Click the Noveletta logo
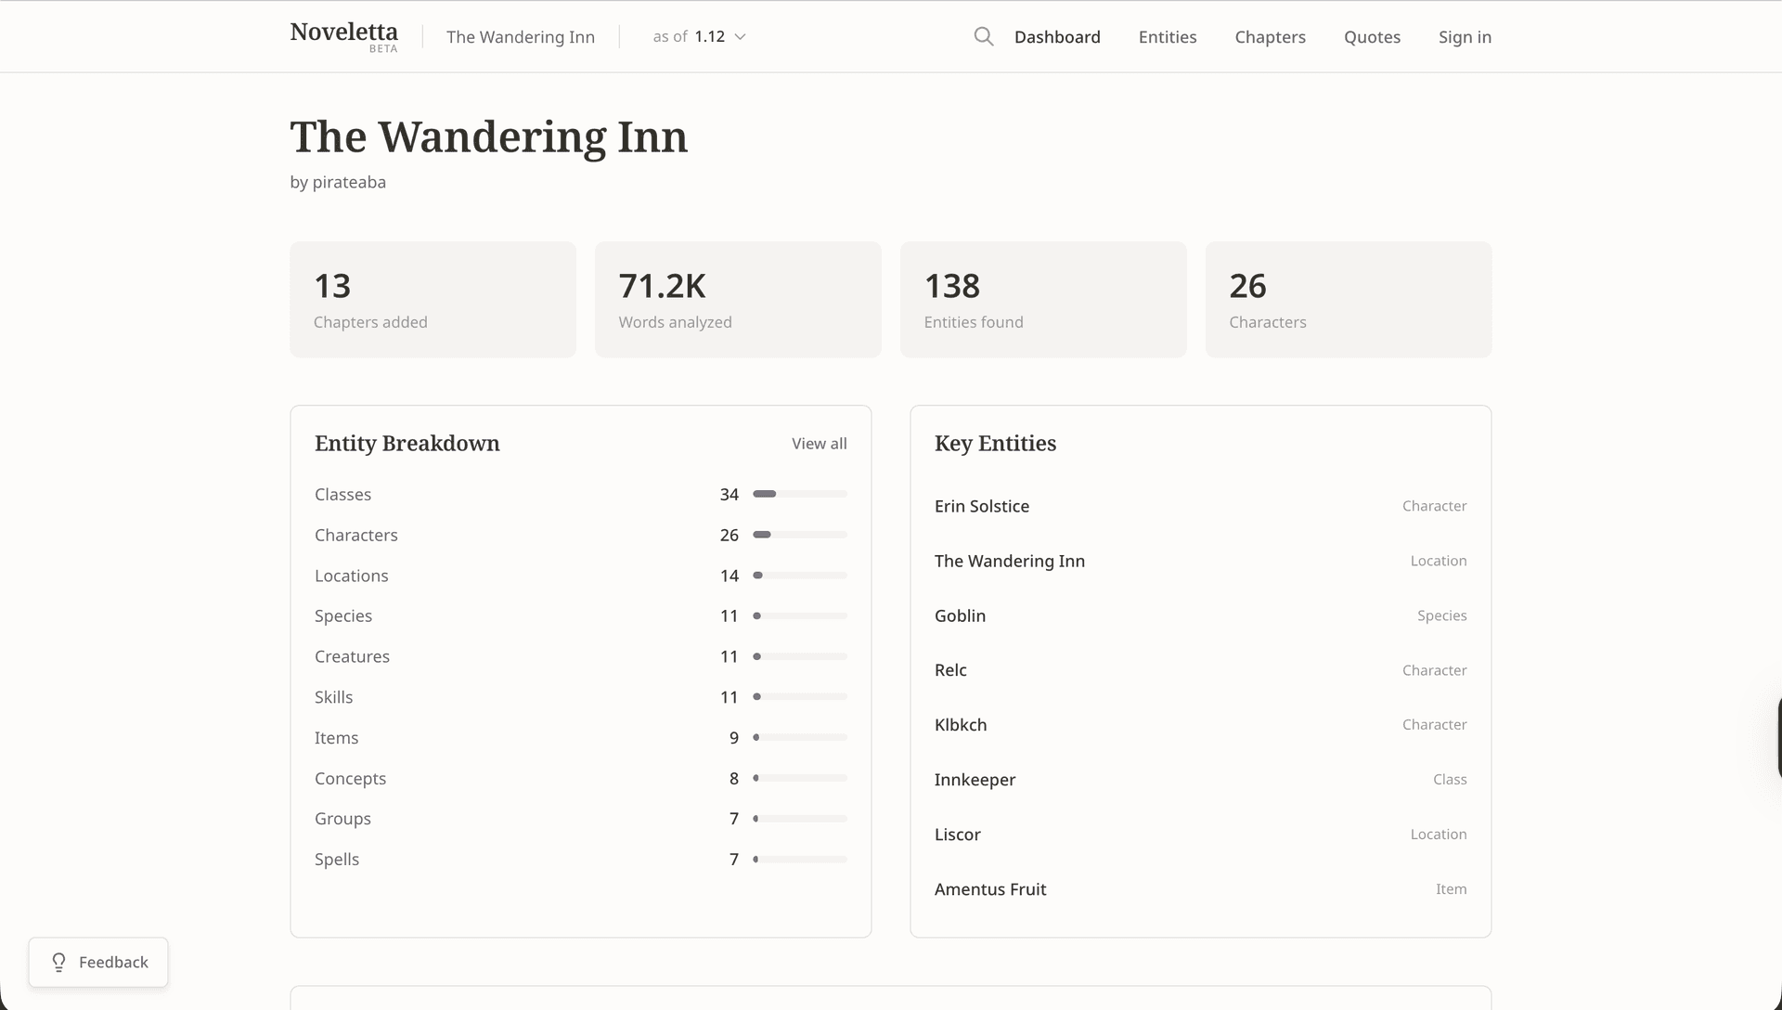This screenshot has width=1782, height=1010. 343,35
